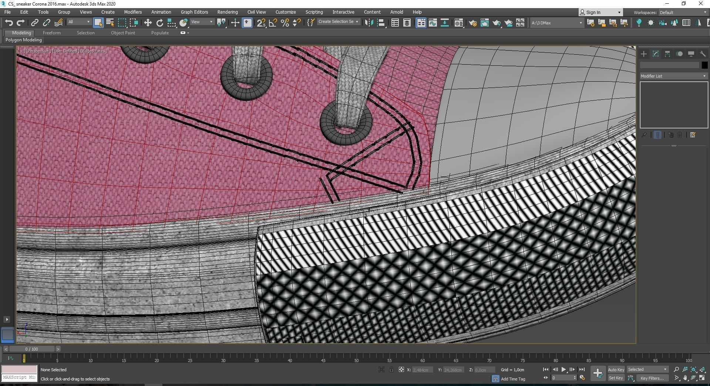The width and height of the screenshot is (710, 386).
Task: Activate the Select and Link tool
Action: 34,23
